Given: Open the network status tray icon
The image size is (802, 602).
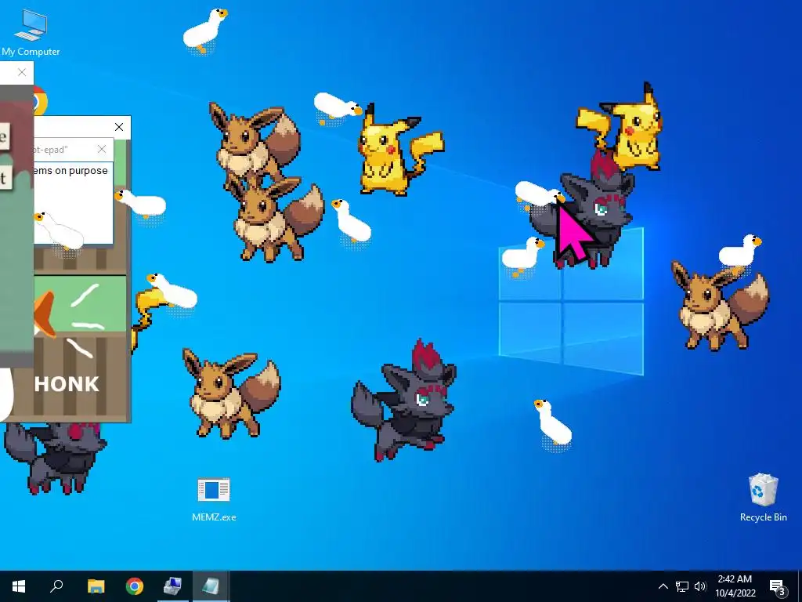Looking at the screenshot, I should pos(682,586).
